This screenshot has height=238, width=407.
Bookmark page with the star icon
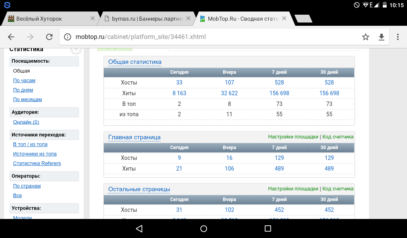[366, 37]
